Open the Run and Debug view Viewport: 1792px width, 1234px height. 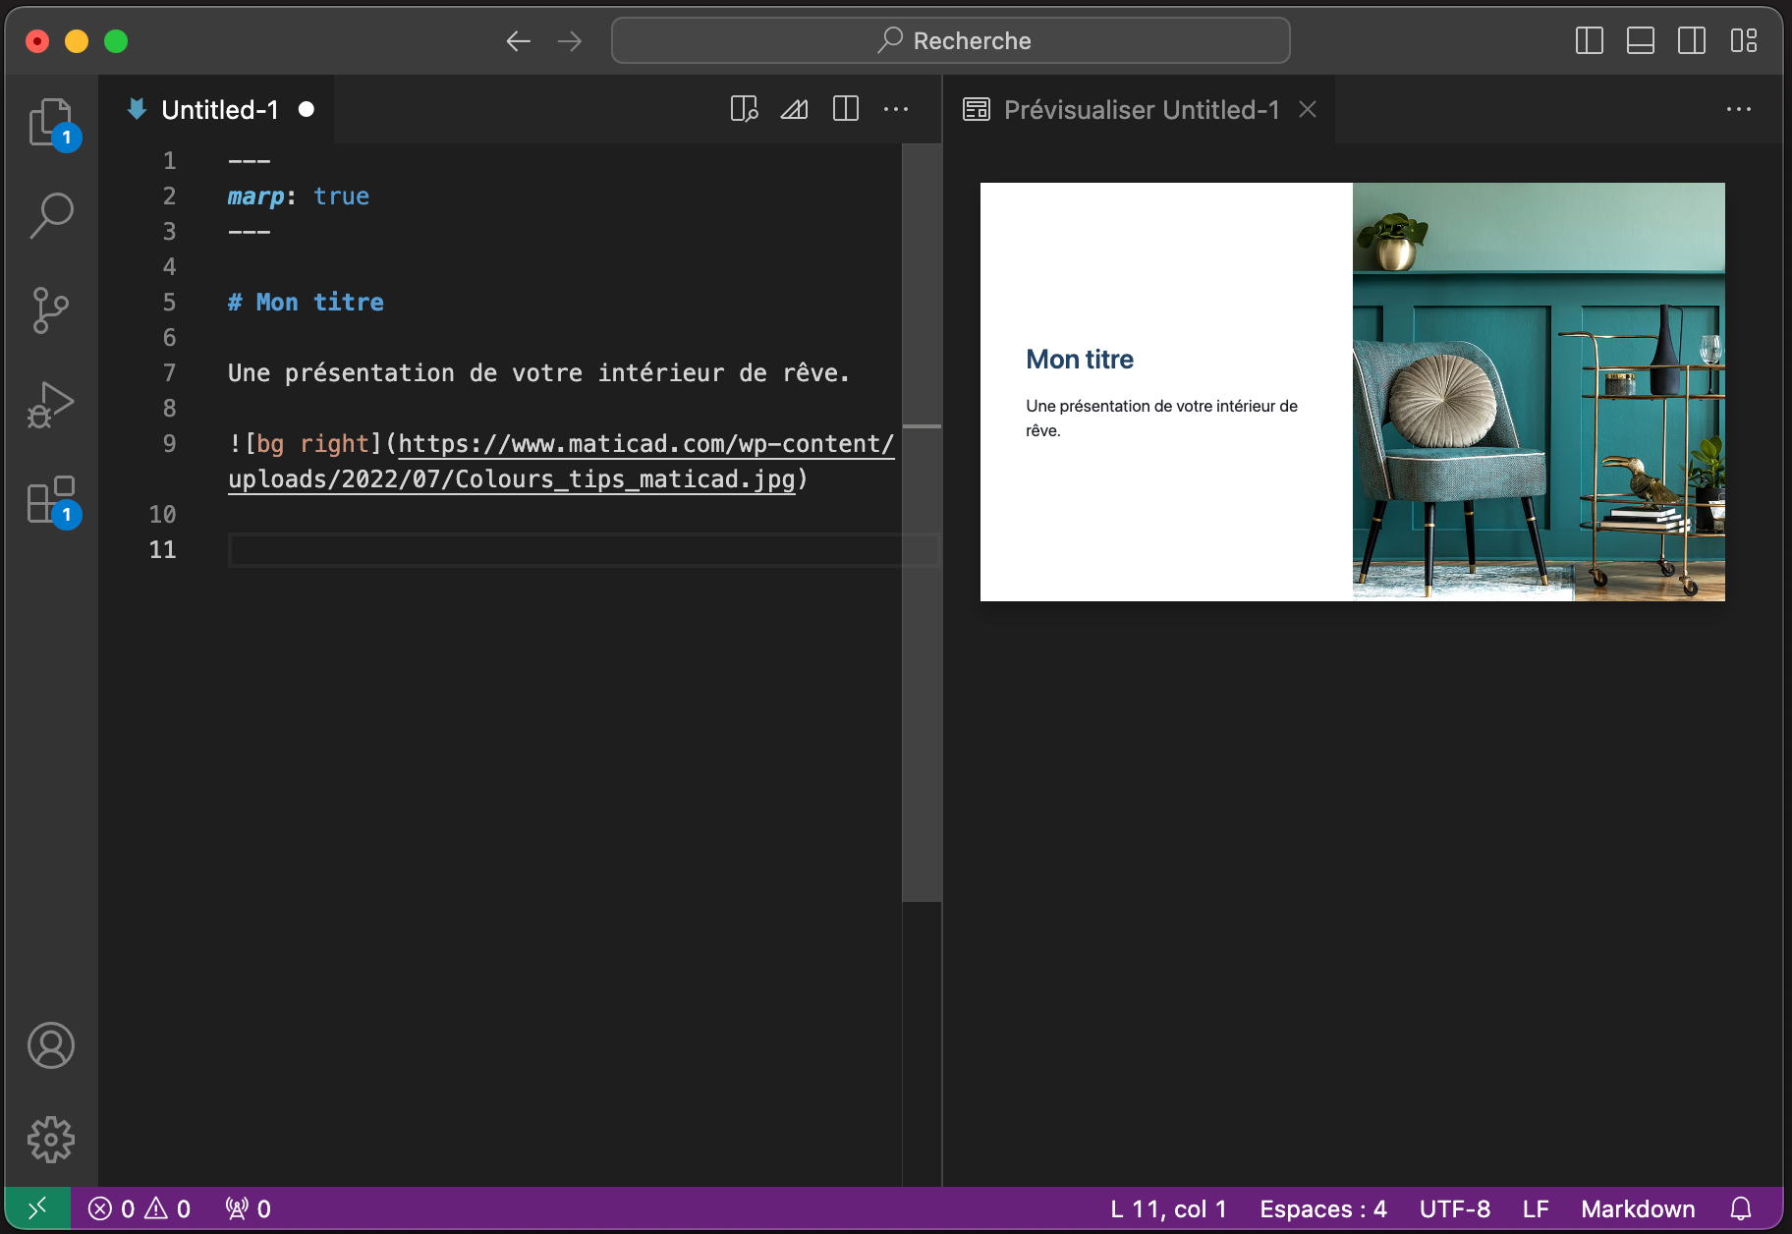[51, 405]
